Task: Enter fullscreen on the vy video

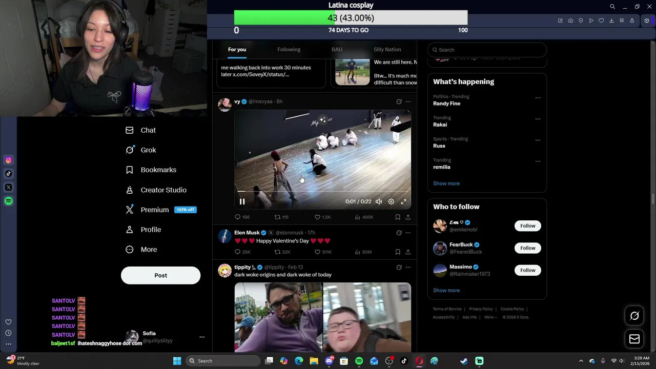Action: coord(403,201)
